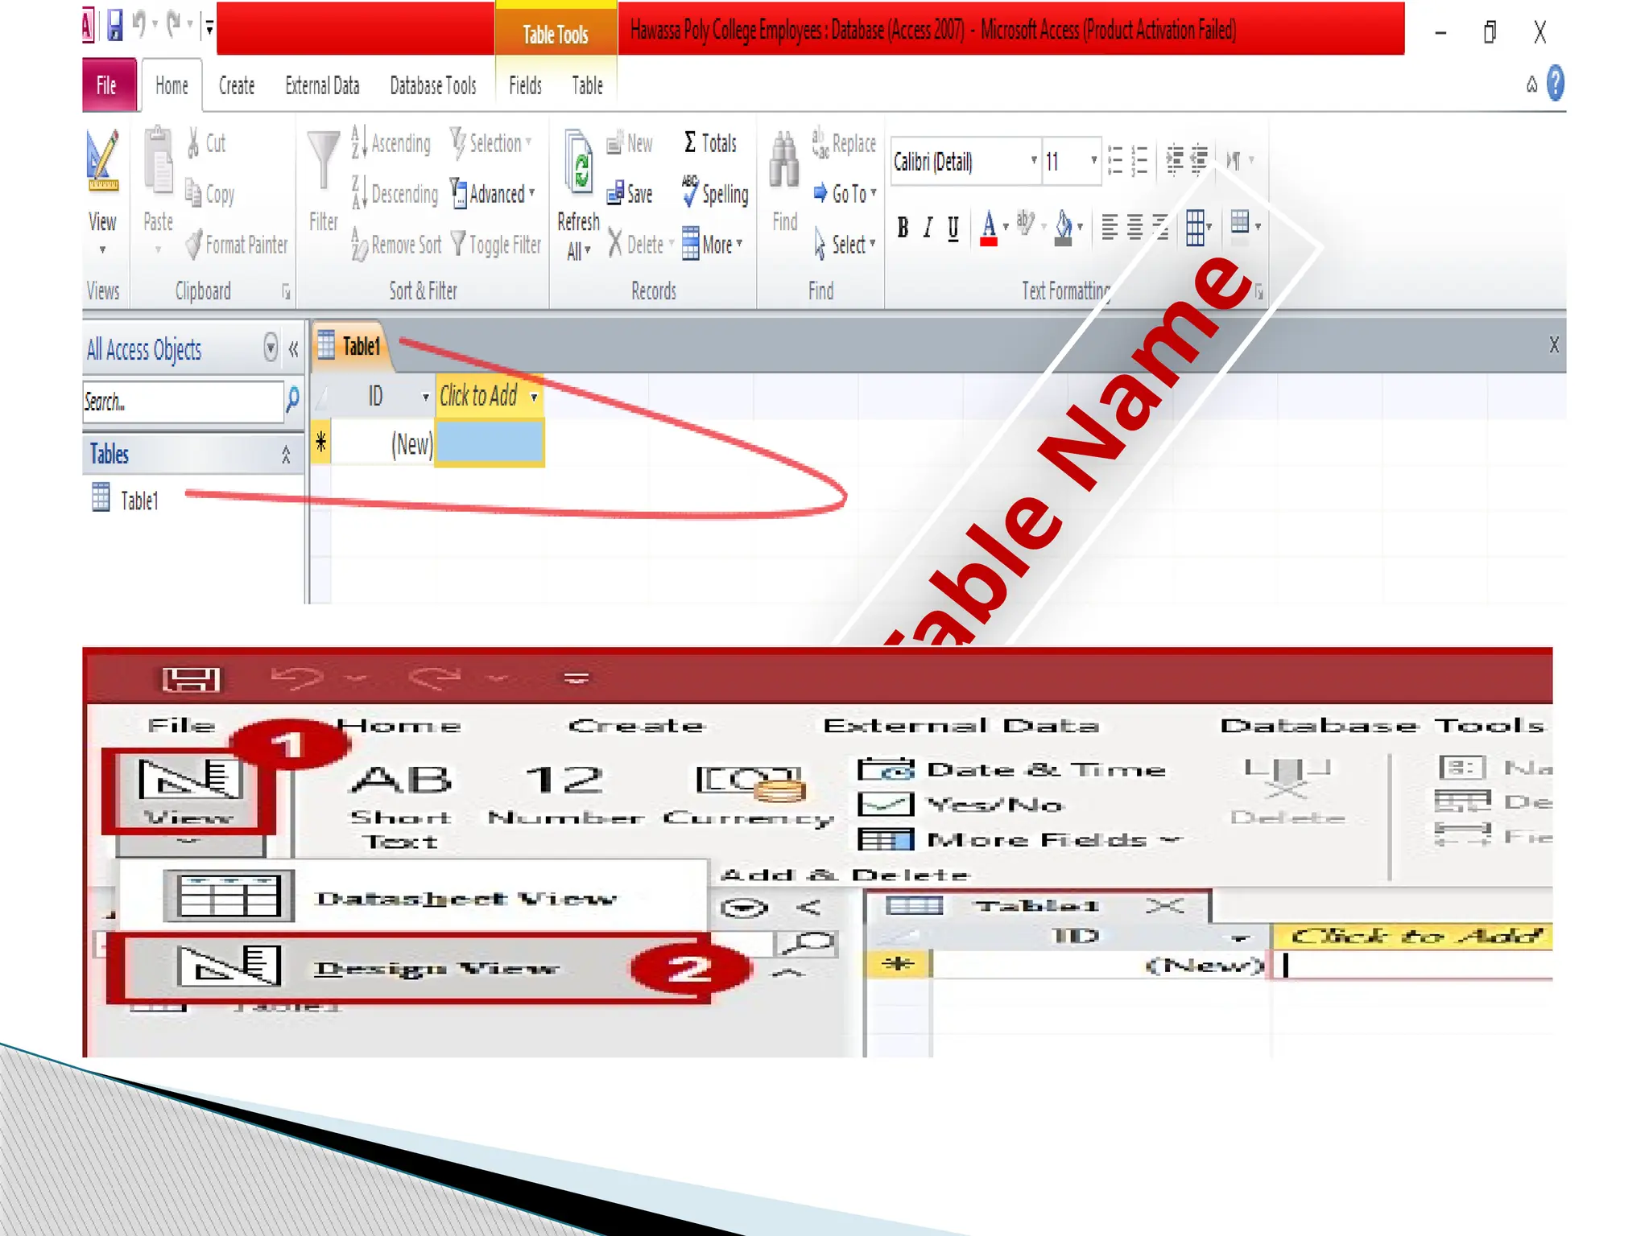Click the navigation pane Search box

point(182,401)
